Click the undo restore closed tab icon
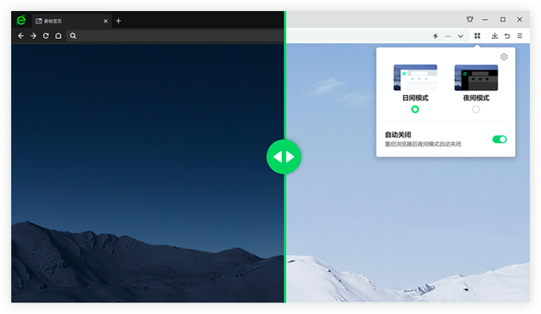 tap(507, 36)
